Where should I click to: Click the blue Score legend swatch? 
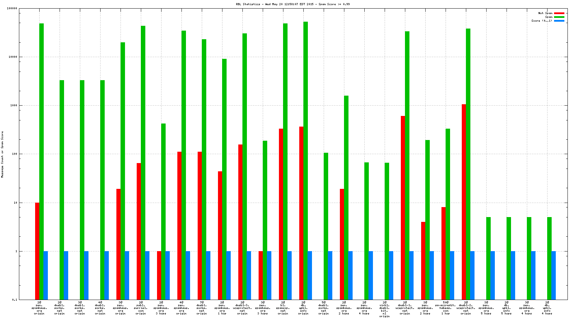click(559, 21)
